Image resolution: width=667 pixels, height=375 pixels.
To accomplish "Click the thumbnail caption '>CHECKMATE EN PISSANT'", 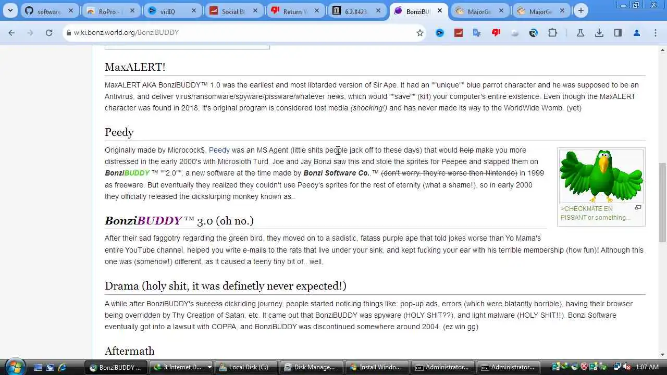I will tap(596, 213).
